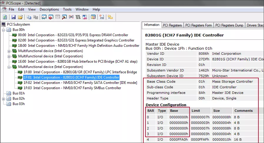Click the hierarchy tree diagram icon
This screenshot has width=264, height=143.
click(x=78, y=17)
